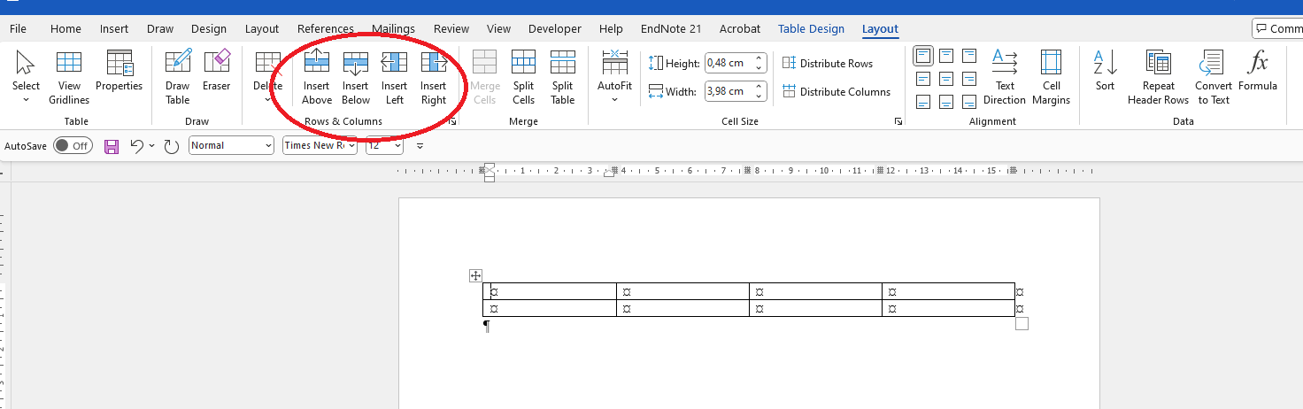Convert the table to text
The image size is (1303, 409).
pyautogui.click(x=1214, y=77)
